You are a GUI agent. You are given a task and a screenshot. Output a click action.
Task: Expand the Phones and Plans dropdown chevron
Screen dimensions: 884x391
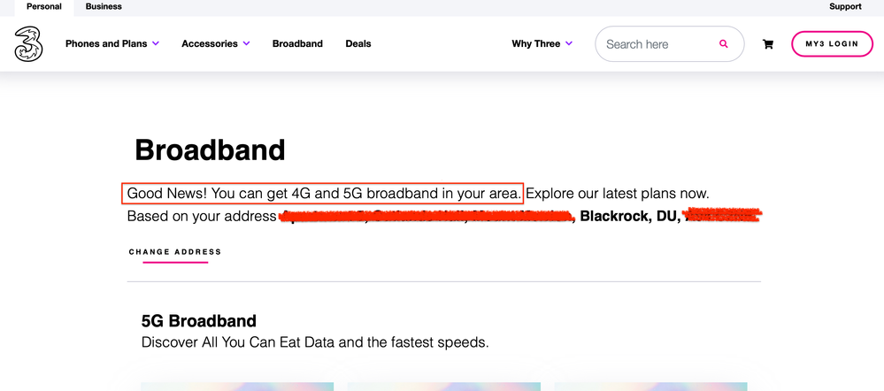coord(156,43)
